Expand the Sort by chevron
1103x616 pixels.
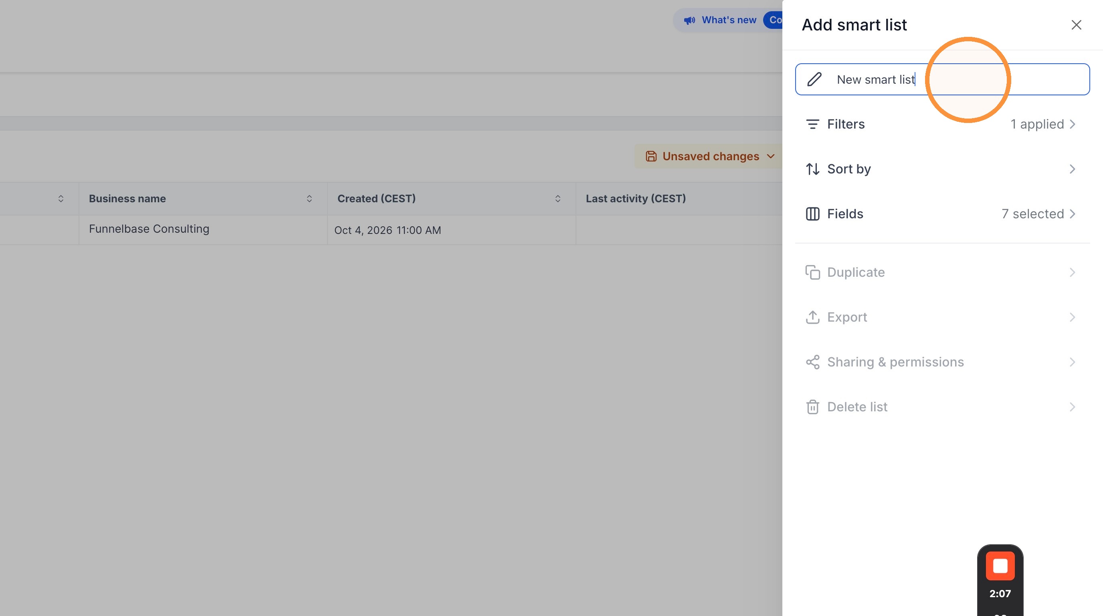[1072, 169]
